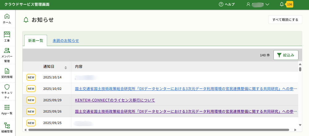Select the 新着一覧 tab

pos(36,40)
